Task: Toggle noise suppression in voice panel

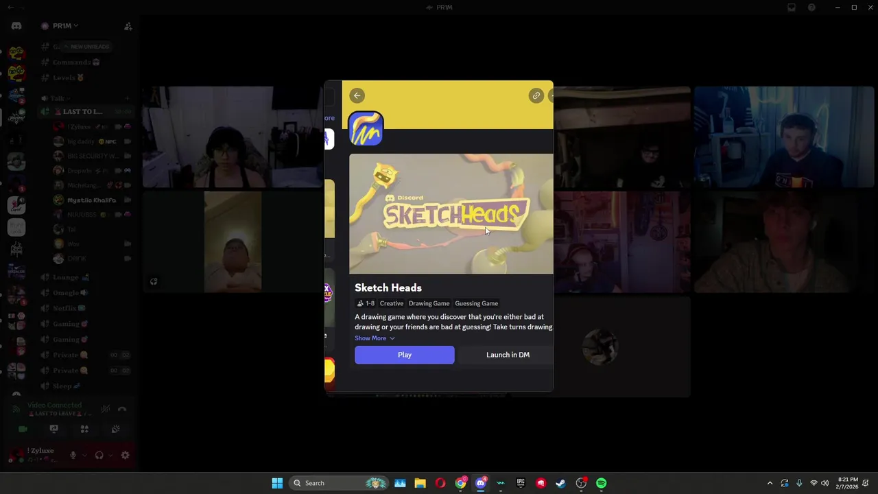Action: [106, 409]
